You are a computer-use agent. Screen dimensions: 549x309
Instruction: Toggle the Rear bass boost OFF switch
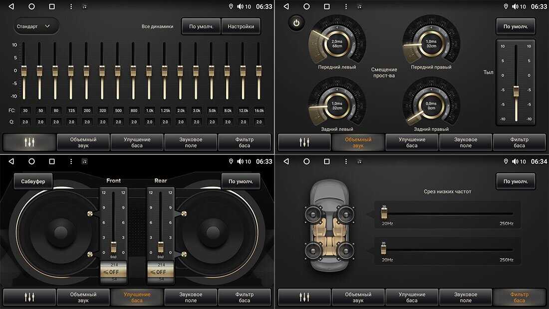161,272
